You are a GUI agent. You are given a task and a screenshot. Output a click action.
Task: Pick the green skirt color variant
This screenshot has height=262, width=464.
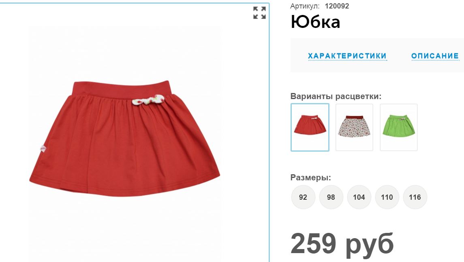coord(399,127)
